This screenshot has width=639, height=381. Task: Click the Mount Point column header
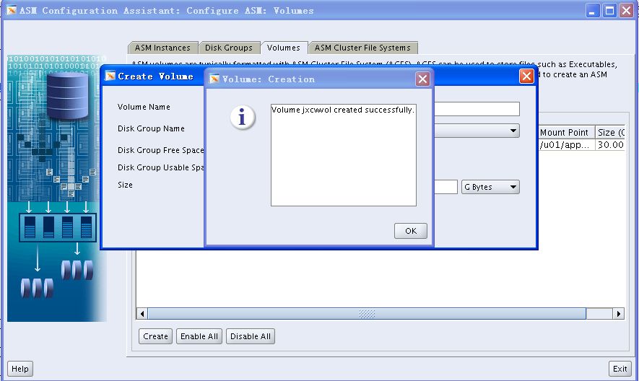tap(567, 133)
